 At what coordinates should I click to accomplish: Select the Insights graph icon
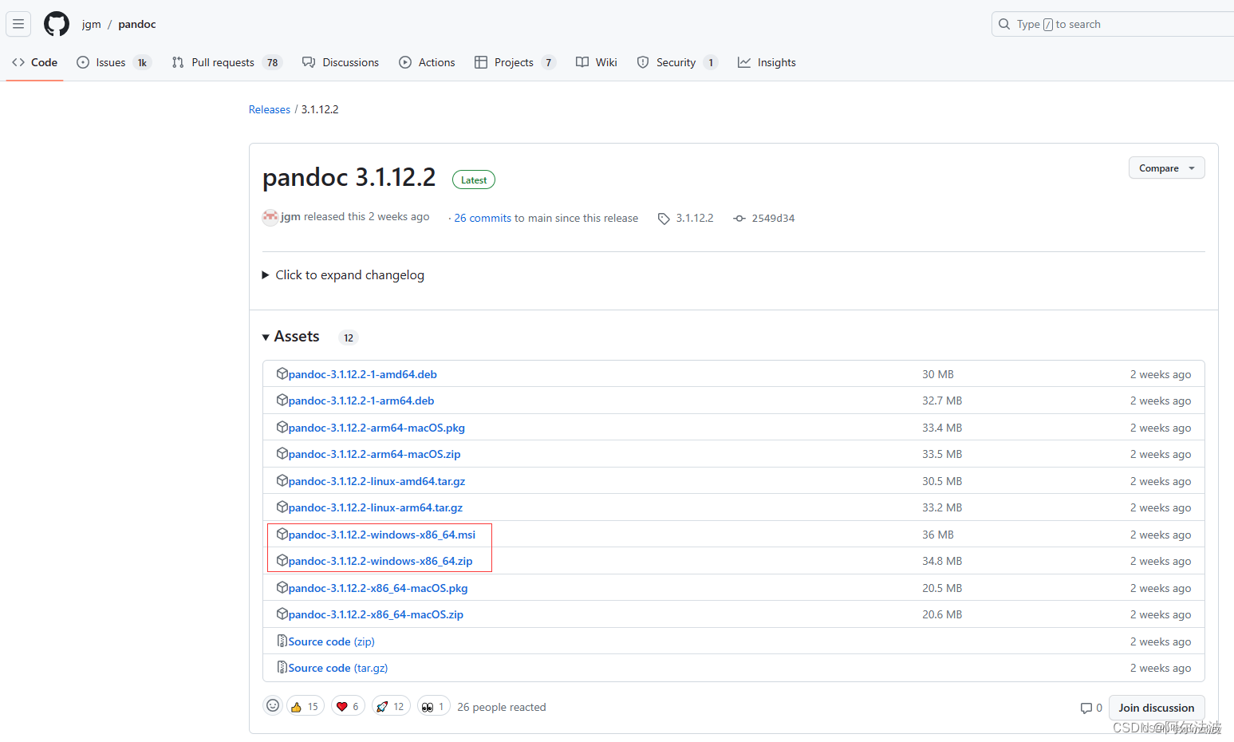click(744, 61)
